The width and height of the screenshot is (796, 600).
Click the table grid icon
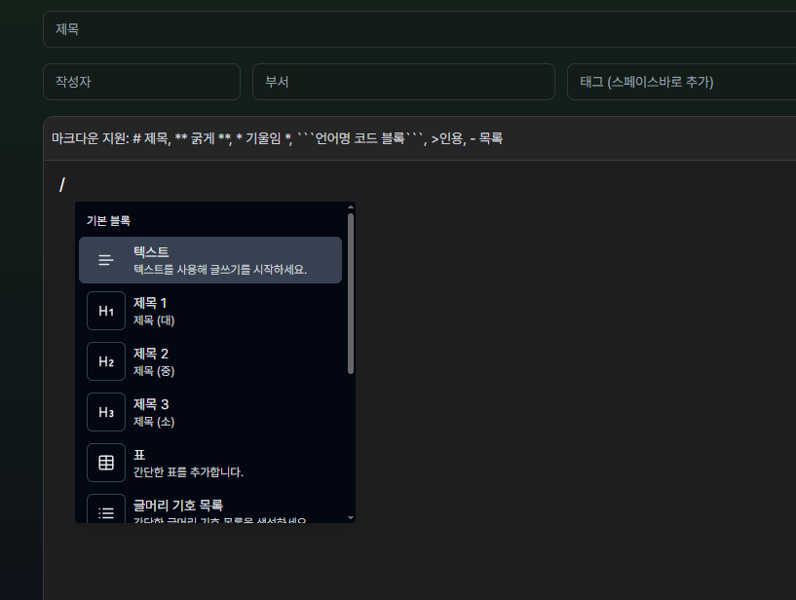coord(106,463)
